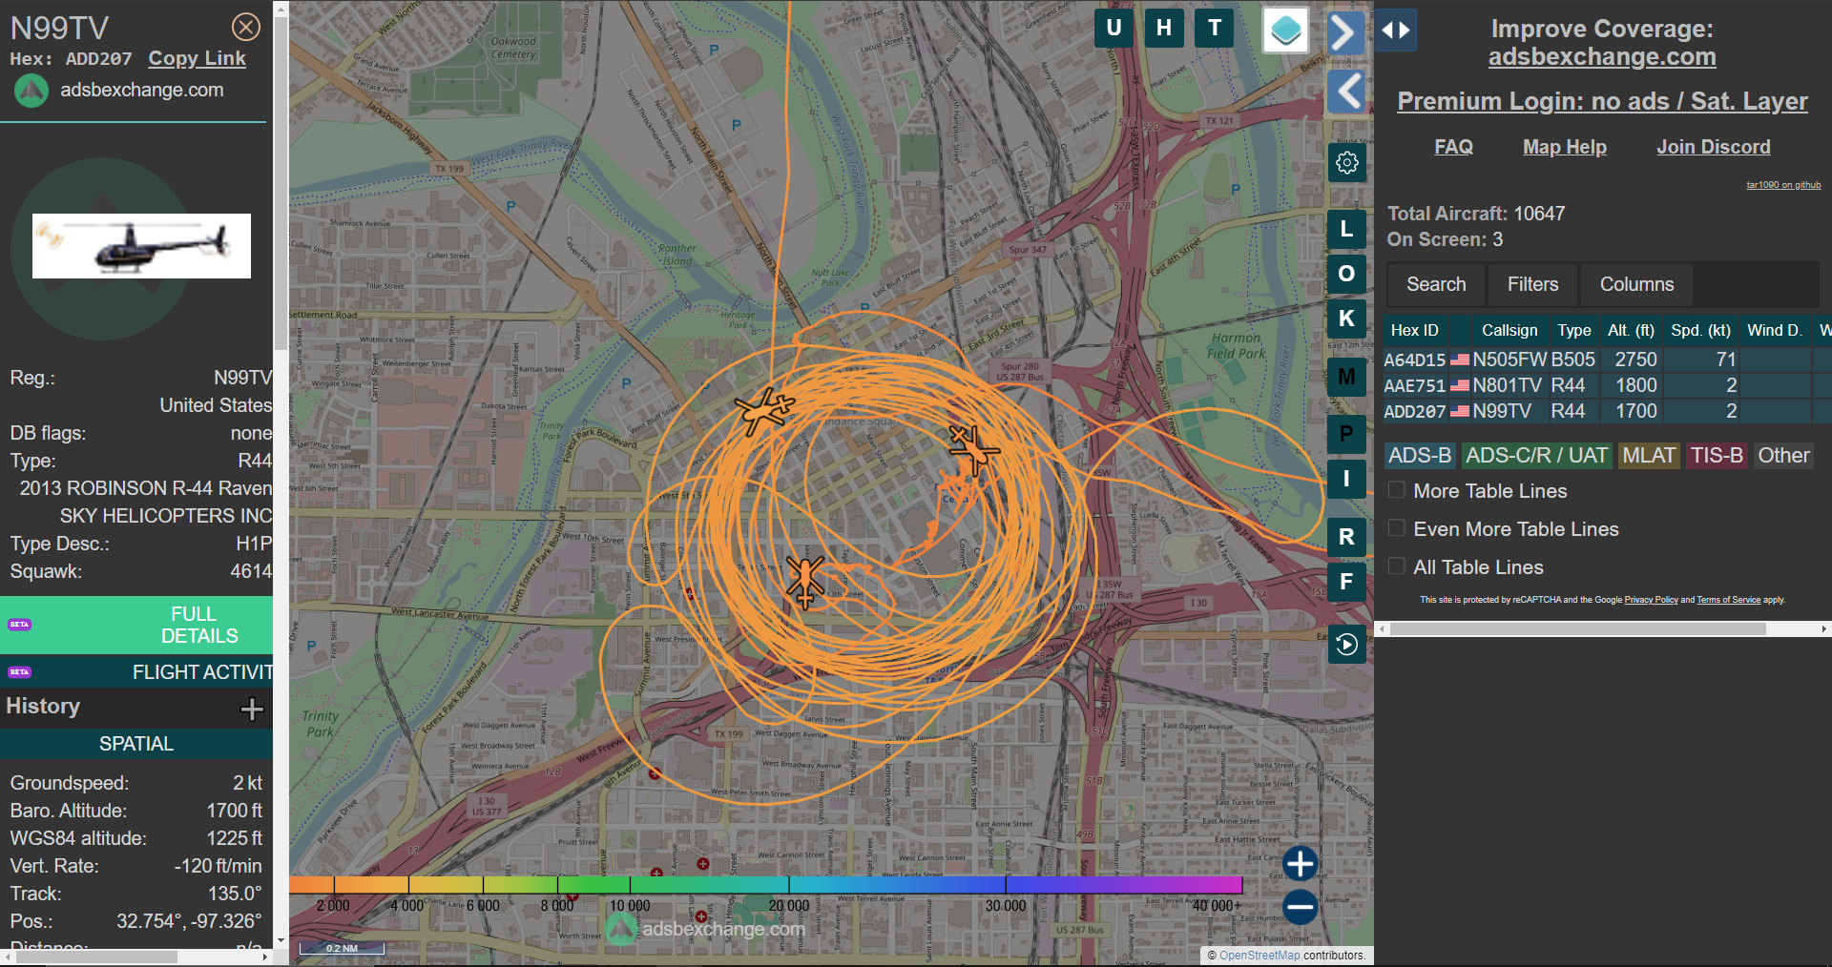Image resolution: width=1832 pixels, height=967 pixels.
Task: Toggle the I map button
Action: (x=1346, y=479)
